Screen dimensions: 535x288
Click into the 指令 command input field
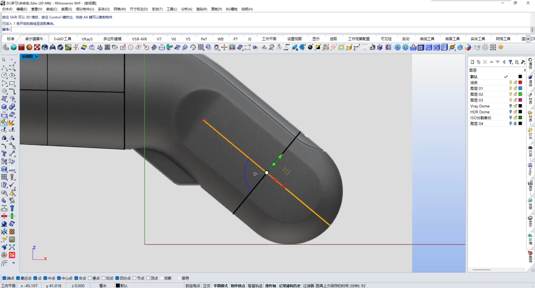click(x=270, y=30)
